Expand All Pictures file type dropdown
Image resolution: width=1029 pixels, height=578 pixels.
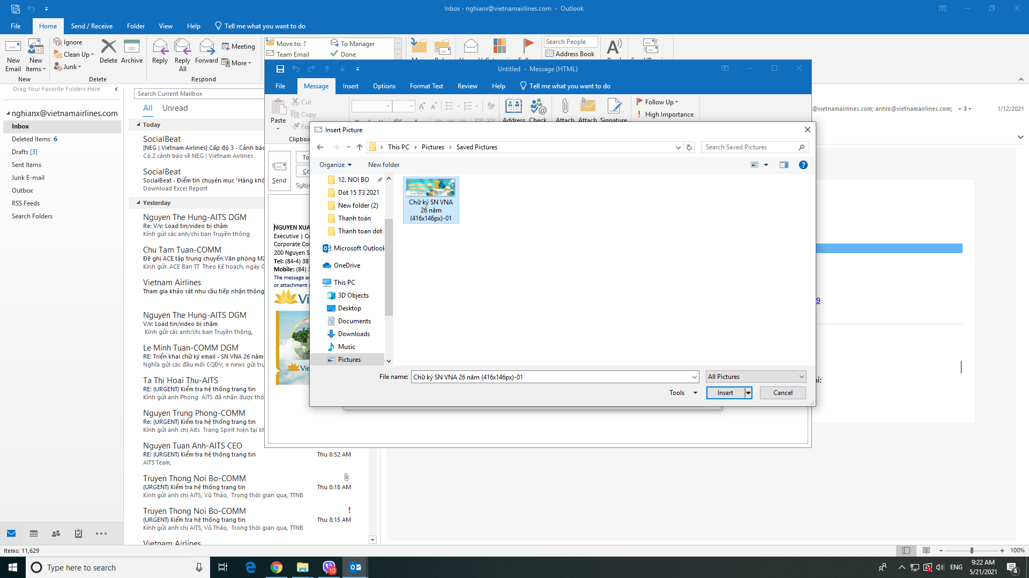[801, 376]
